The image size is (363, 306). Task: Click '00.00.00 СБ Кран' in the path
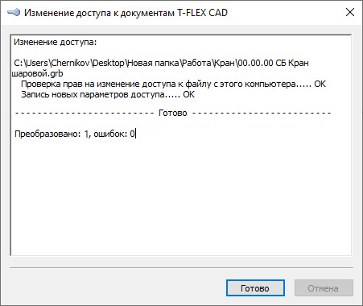(274, 63)
